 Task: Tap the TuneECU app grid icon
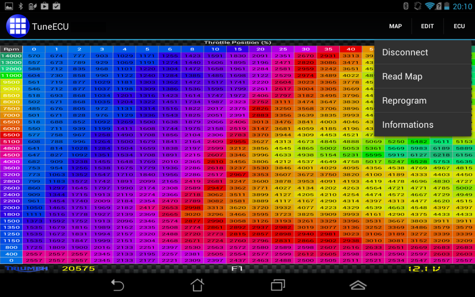(18, 26)
